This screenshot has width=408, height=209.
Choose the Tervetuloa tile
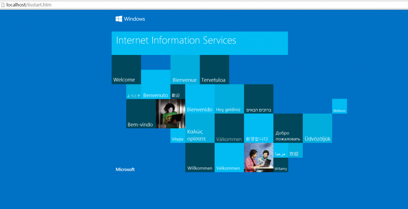tap(214, 70)
